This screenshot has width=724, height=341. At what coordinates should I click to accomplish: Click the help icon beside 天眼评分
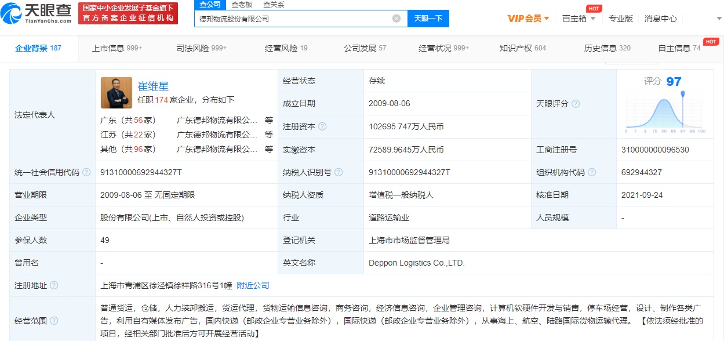(576, 104)
